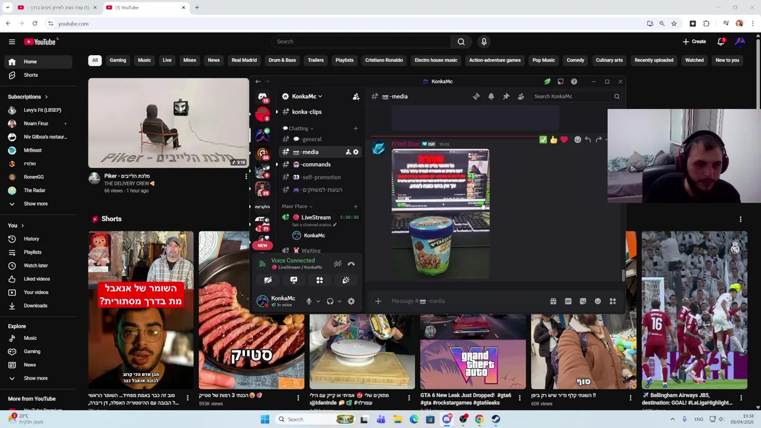
Task: Open the soundboard in Discord voice panel
Action: tap(346, 280)
